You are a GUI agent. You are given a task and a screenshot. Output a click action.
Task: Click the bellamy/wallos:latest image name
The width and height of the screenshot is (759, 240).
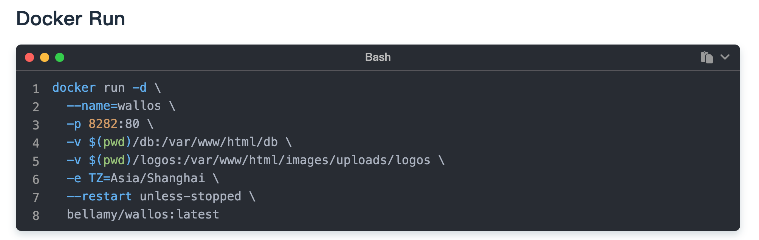click(143, 214)
